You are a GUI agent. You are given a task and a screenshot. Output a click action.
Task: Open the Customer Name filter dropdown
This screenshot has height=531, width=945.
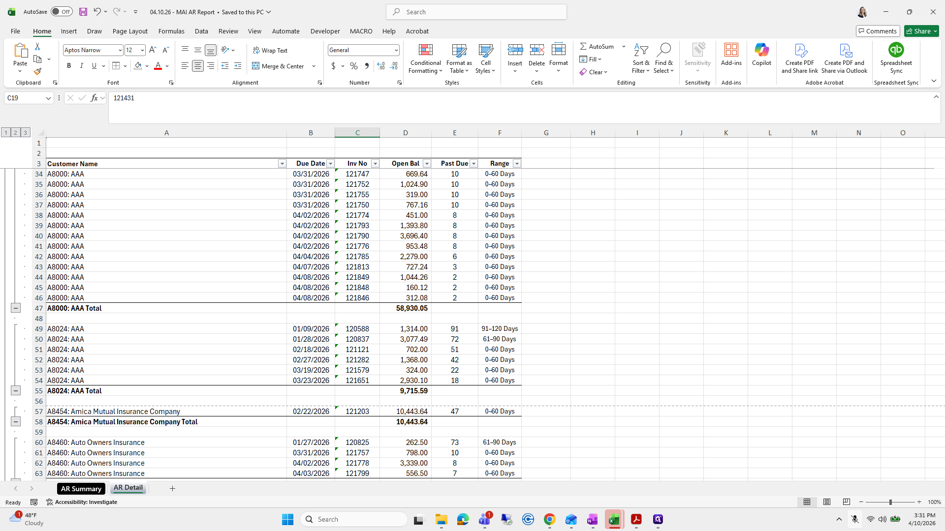282,164
